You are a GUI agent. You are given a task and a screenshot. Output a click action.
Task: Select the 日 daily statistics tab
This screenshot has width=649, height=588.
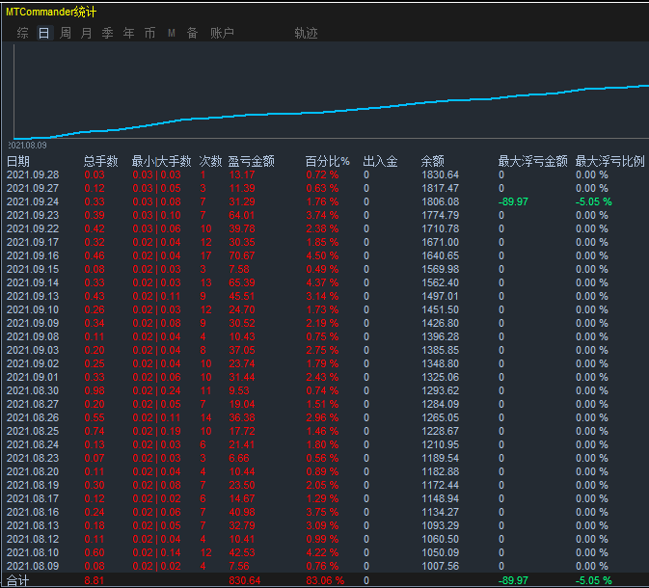tap(43, 33)
